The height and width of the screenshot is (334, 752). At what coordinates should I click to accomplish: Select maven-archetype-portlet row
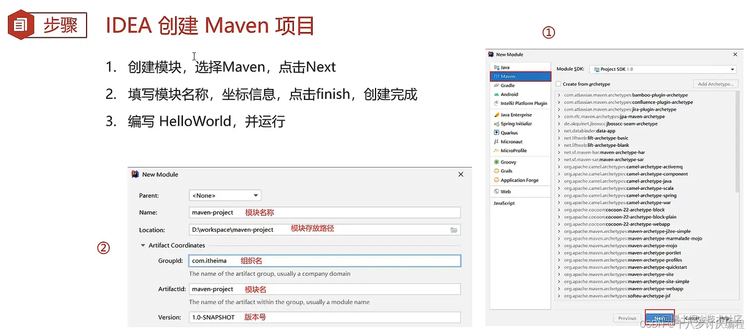click(645, 253)
